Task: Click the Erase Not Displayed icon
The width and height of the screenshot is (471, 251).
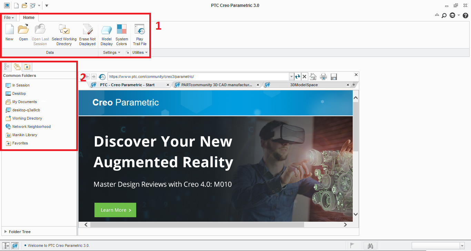Action: click(x=87, y=29)
